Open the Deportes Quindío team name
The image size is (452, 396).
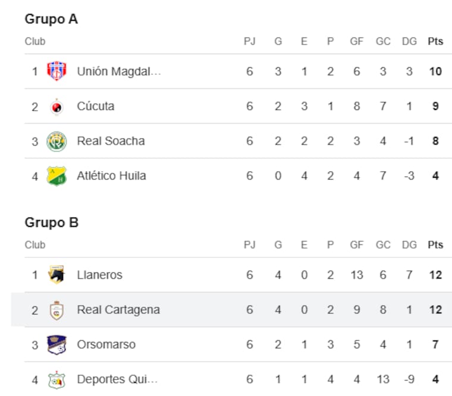[117, 379]
